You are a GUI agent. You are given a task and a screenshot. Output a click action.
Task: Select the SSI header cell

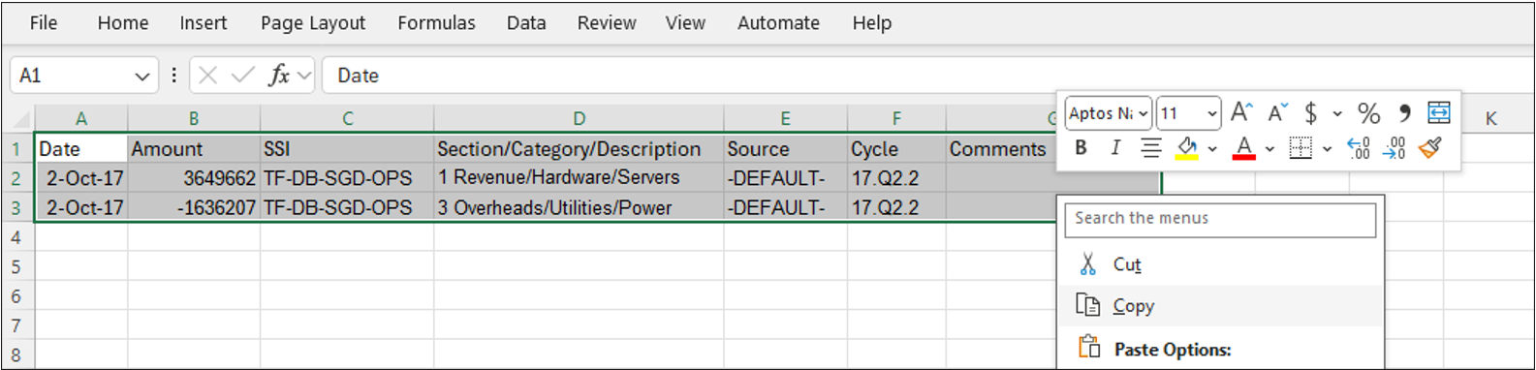point(347,149)
